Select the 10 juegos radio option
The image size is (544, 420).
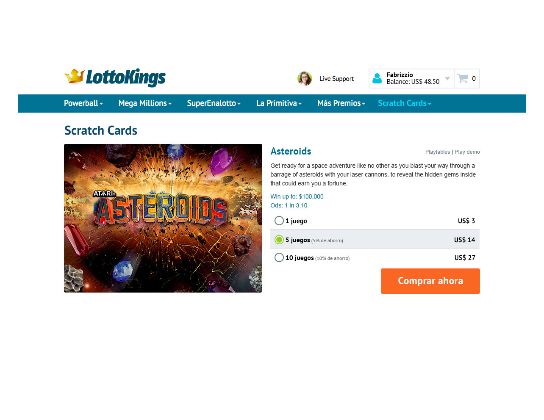point(279,257)
